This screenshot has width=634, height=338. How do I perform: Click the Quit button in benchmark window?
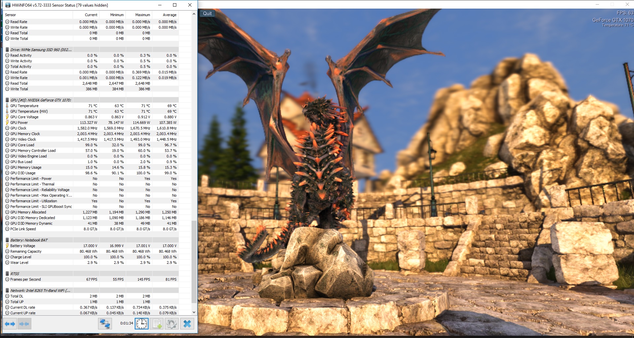[x=207, y=14]
